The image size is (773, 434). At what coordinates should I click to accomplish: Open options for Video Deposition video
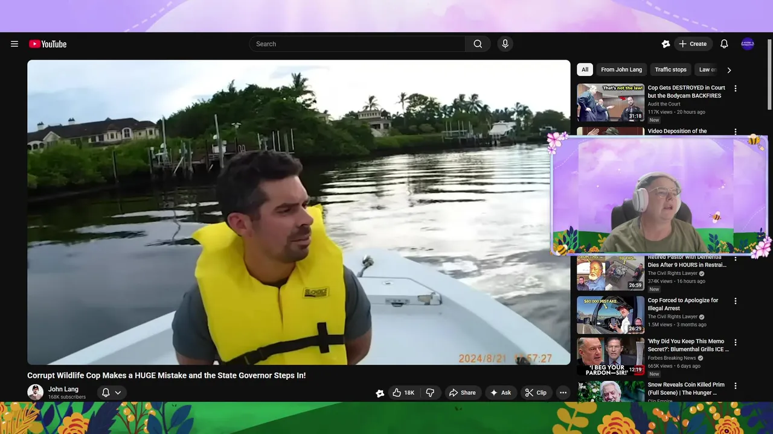736,131
